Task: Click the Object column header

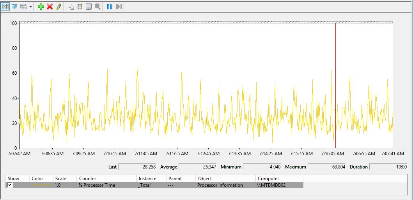Action: (226, 179)
